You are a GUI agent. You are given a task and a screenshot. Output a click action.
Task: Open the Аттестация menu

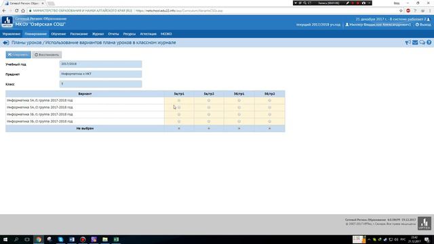click(148, 34)
